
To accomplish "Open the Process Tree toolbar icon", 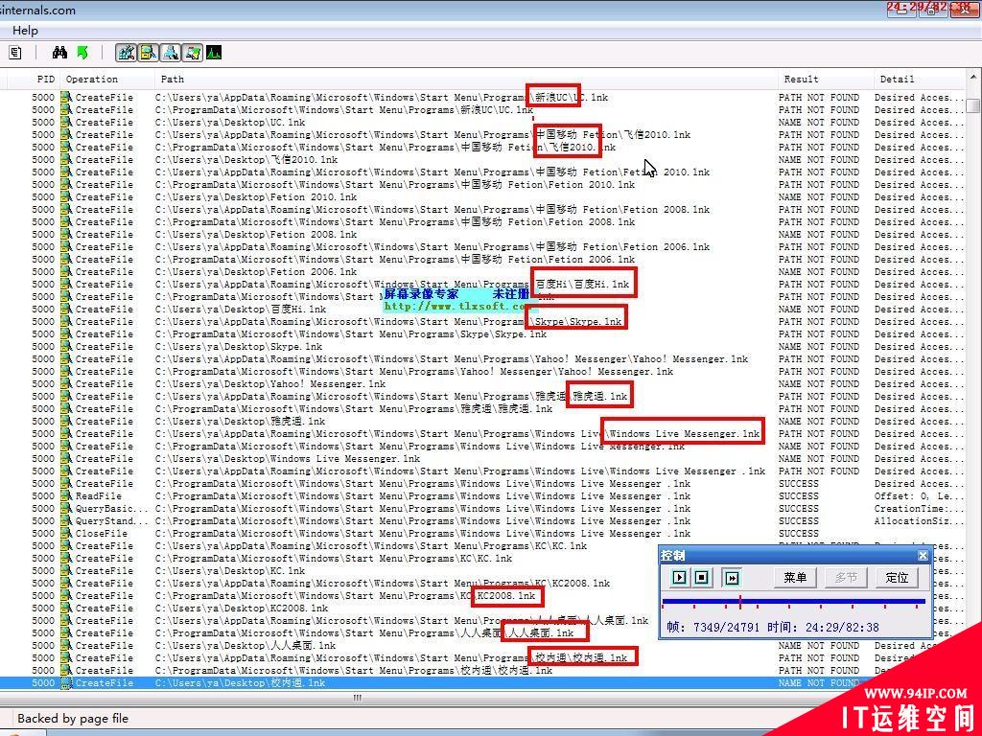I will 15,54.
